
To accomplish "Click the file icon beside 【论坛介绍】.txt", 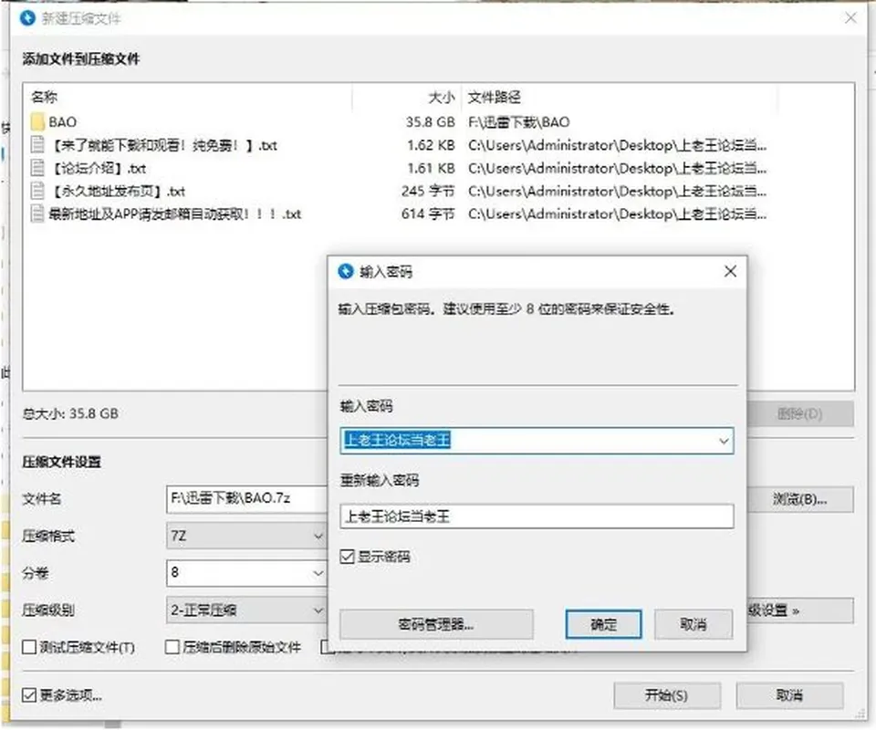I will pos(37,168).
